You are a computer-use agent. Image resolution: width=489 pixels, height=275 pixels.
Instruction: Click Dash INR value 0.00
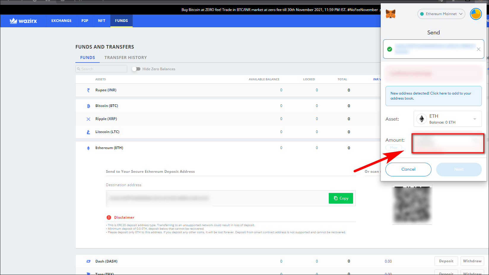388,261
